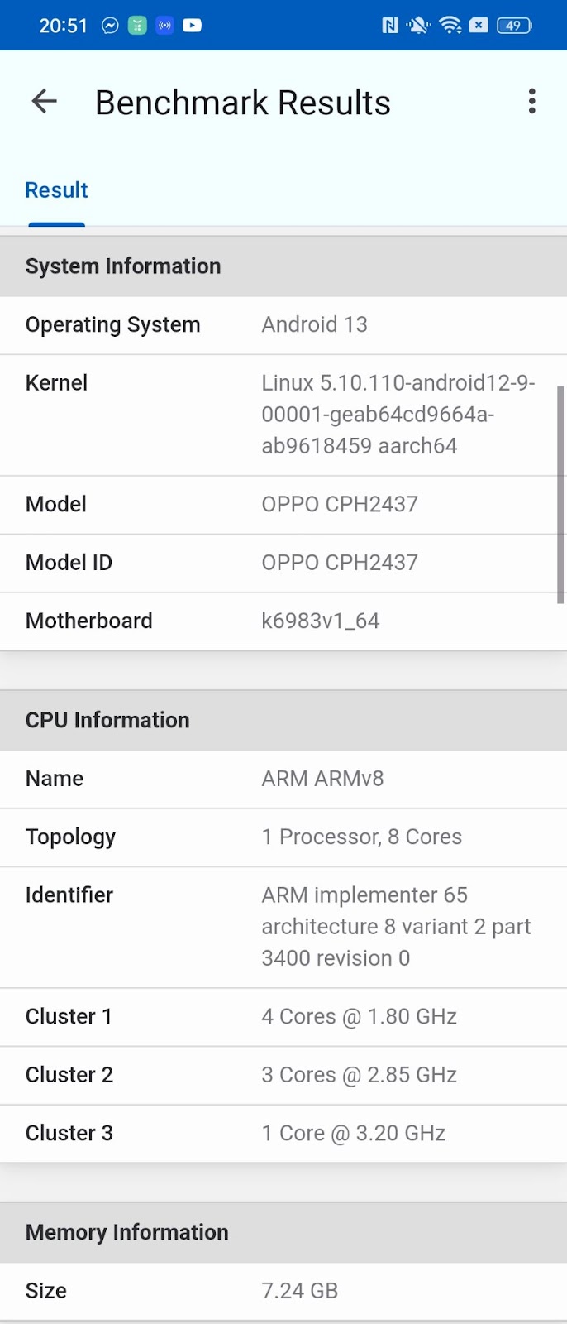Open the three-dot overflow menu
Image resolution: width=567 pixels, height=1324 pixels.
pos(532,101)
